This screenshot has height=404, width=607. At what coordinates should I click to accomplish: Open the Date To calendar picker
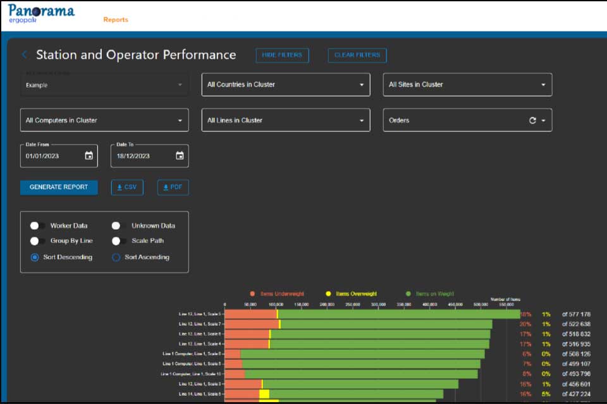pyautogui.click(x=180, y=155)
